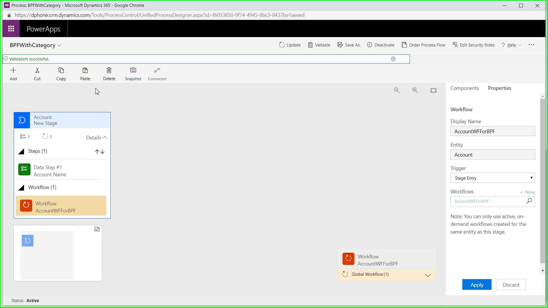Click the Delete trash icon
The height and width of the screenshot is (308, 548).
click(109, 70)
